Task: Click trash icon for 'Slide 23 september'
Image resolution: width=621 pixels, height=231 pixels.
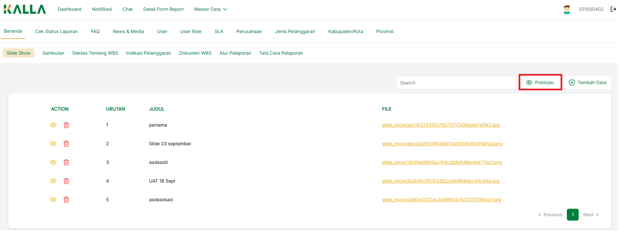Action: tap(66, 144)
